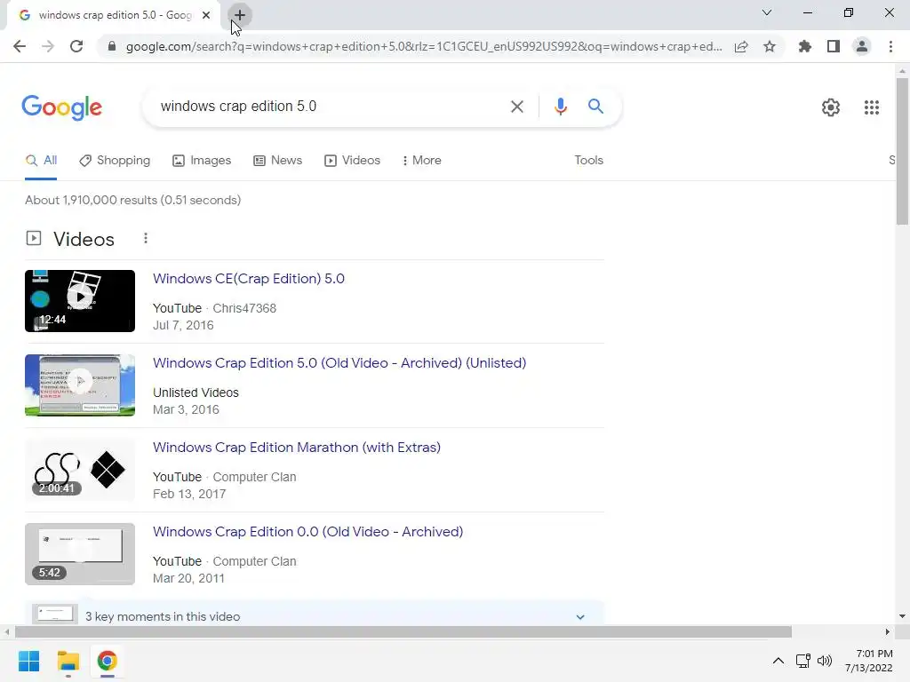910x682 pixels.
Task: Submit search with magnifier icon
Action: tap(595, 107)
